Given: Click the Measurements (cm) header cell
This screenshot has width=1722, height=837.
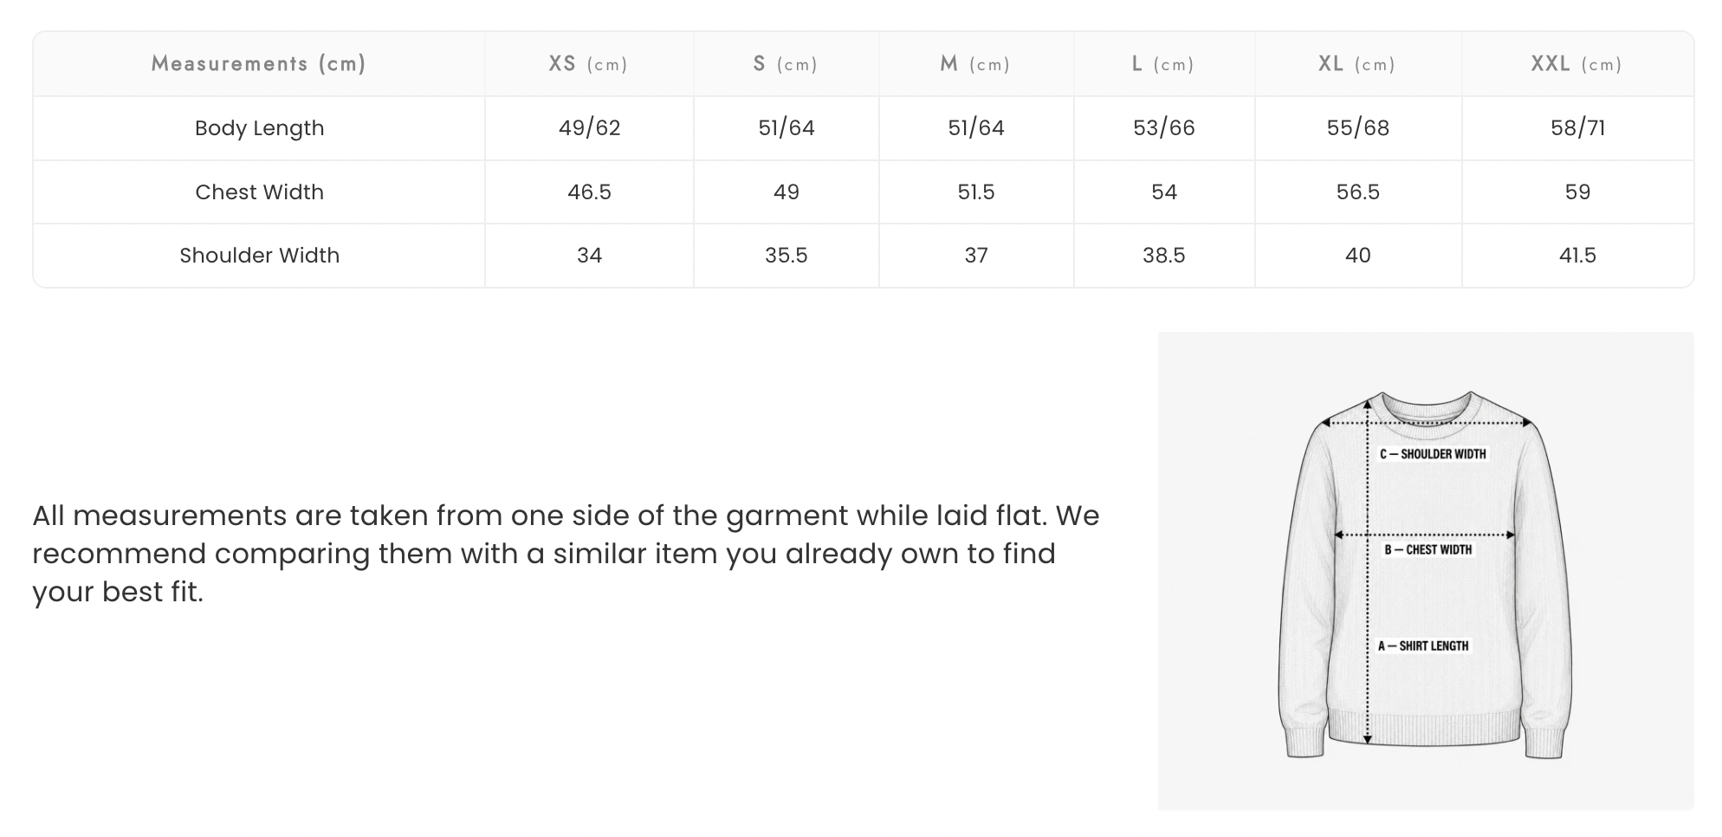Looking at the screenshot, I should coord(259,64).
